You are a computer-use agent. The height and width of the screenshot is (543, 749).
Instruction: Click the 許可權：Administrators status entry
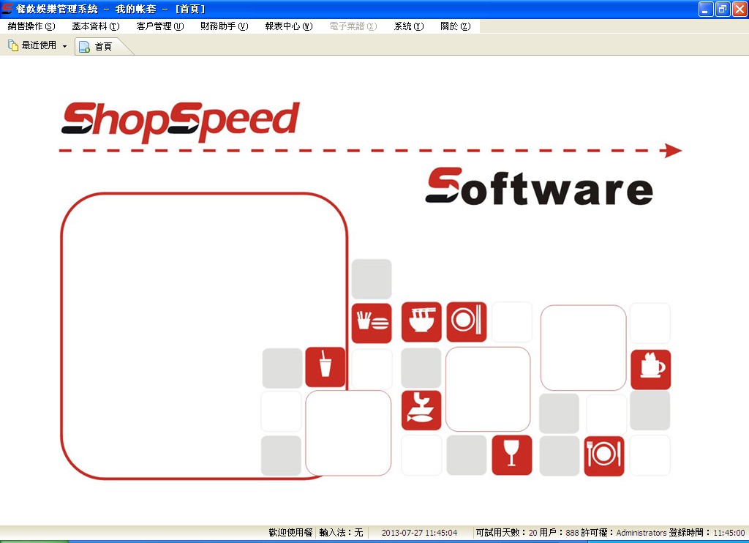click(623, 533)
